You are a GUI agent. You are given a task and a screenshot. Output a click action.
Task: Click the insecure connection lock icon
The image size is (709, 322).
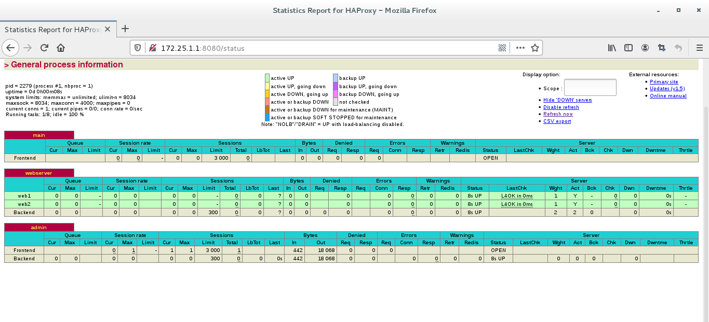(152, 48)
